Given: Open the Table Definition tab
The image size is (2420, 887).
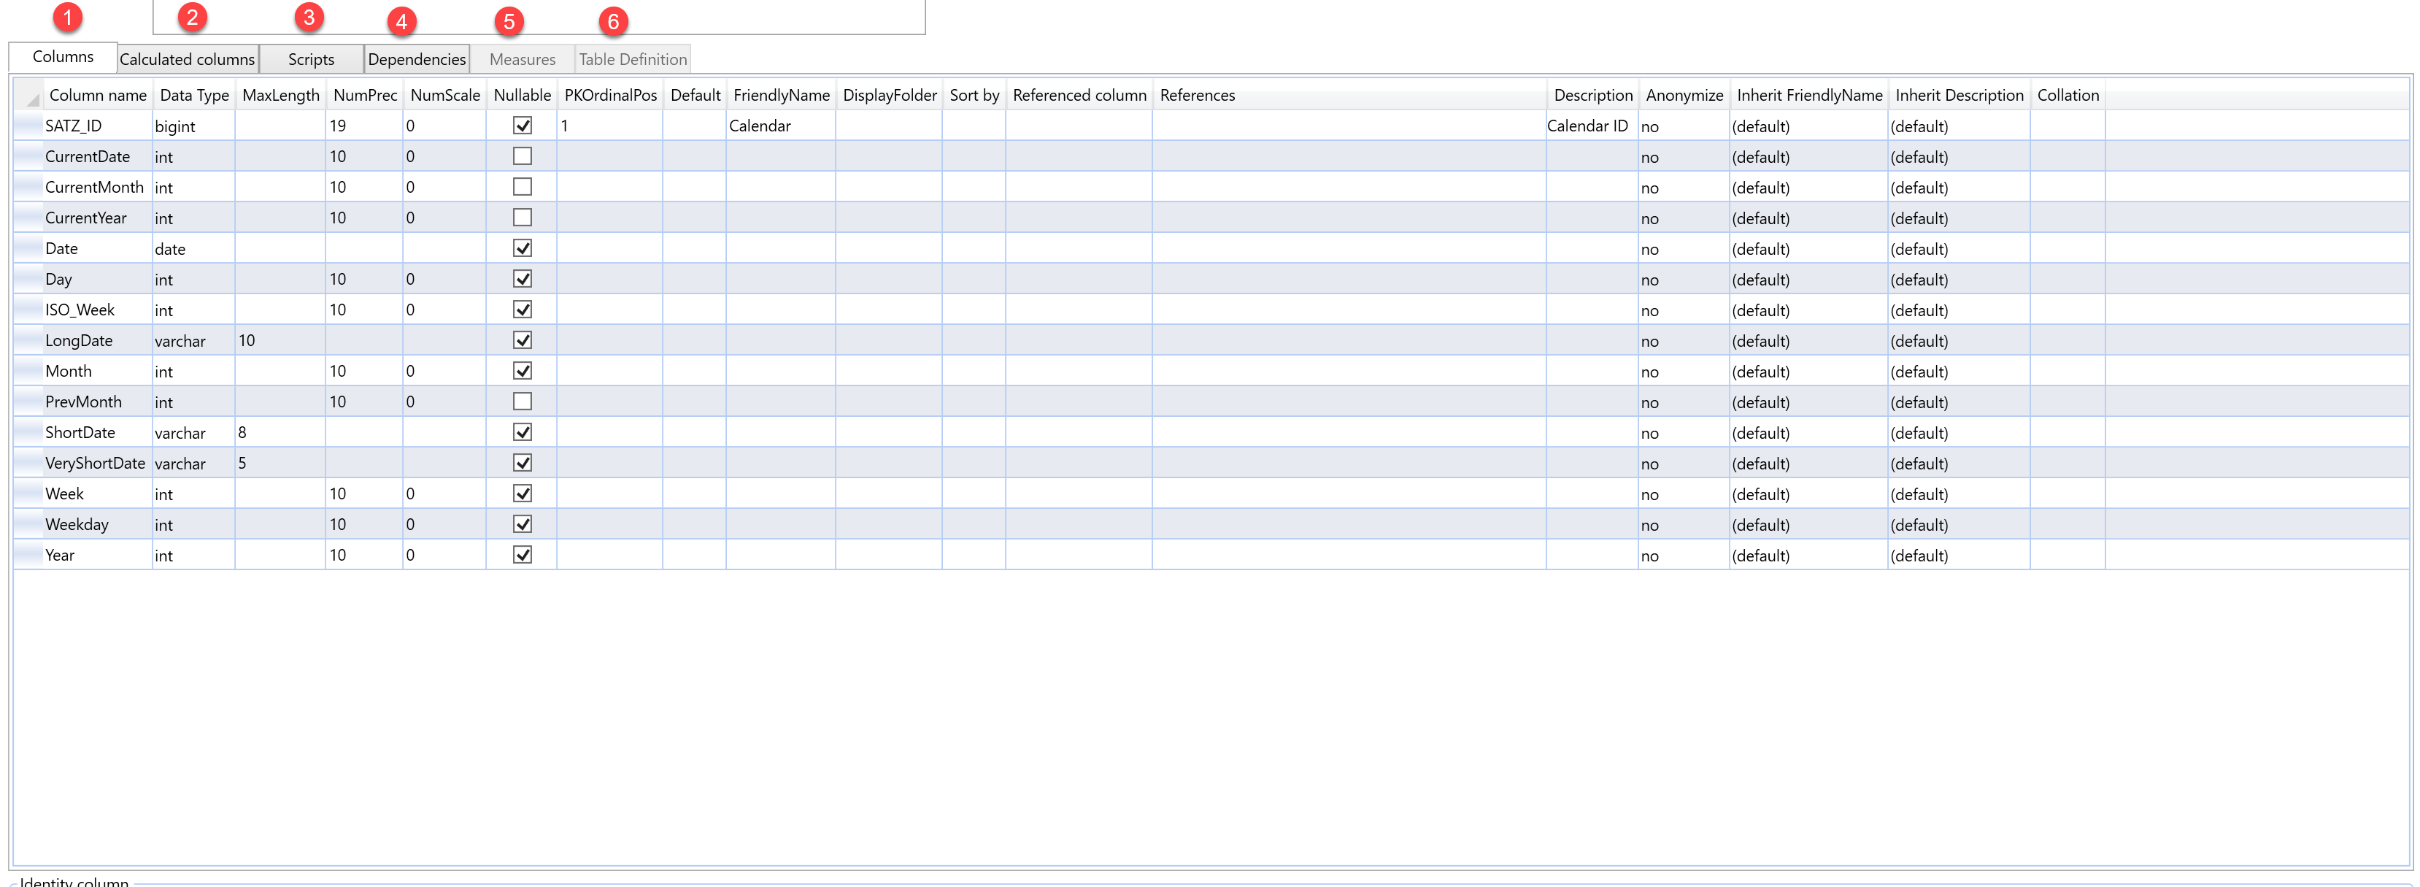Looking at the screenshot, I should coord(632,59).
